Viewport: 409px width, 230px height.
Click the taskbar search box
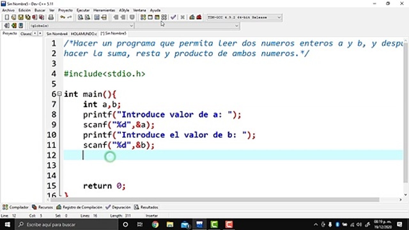pyautogui.click(x=66, y=225)
